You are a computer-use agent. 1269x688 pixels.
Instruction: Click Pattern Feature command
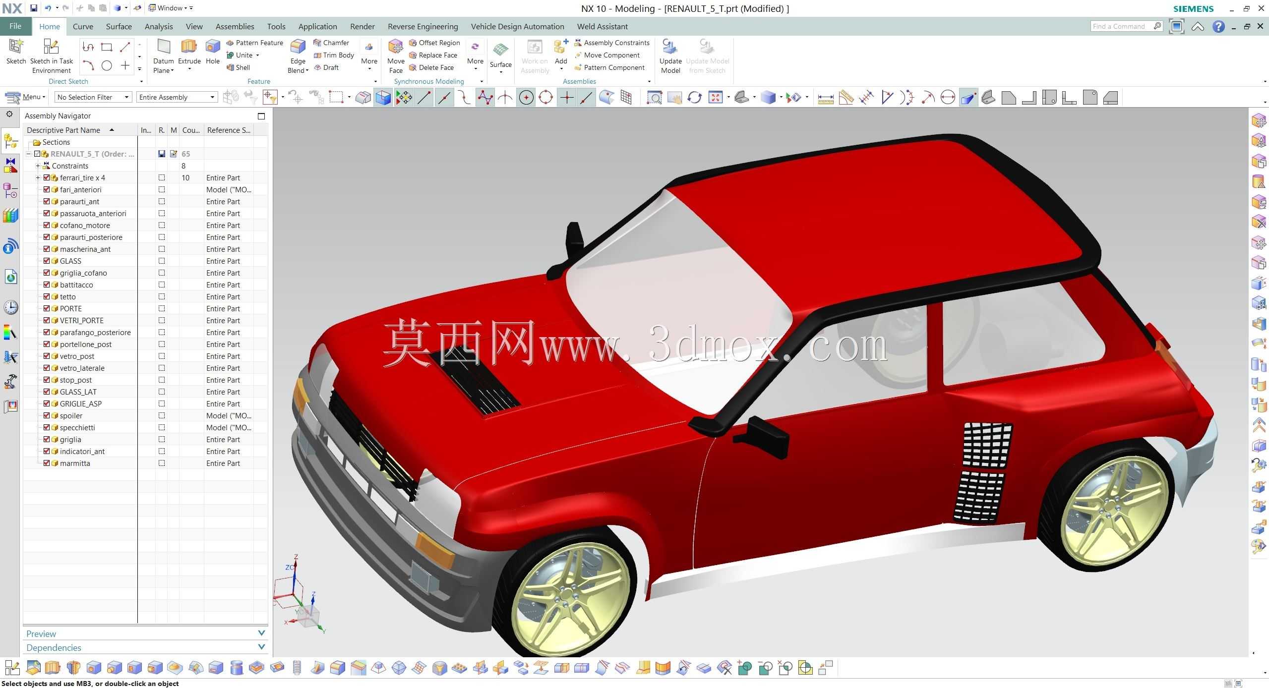(254, 43)
